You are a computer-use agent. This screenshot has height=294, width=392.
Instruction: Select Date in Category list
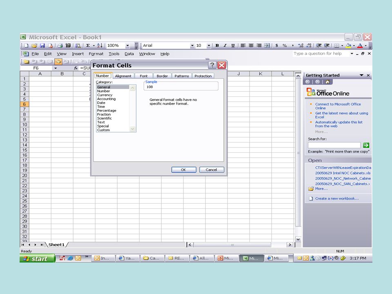point(101,103)
